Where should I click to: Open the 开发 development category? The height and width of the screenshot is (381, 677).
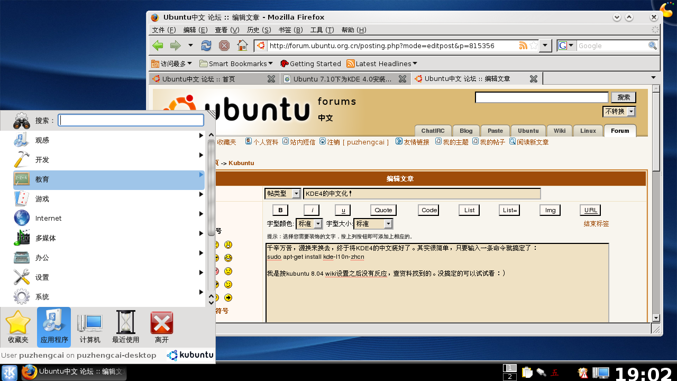tap(109, 160)
